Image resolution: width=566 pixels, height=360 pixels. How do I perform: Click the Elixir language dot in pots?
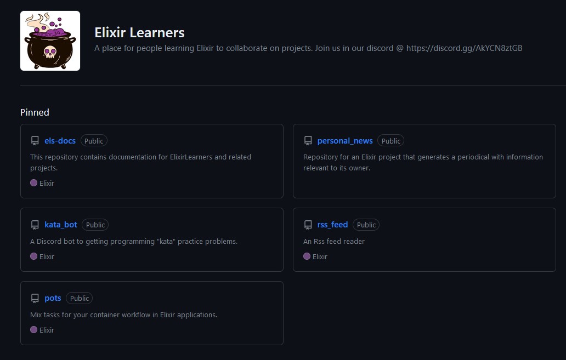click(x=33, y=330)
